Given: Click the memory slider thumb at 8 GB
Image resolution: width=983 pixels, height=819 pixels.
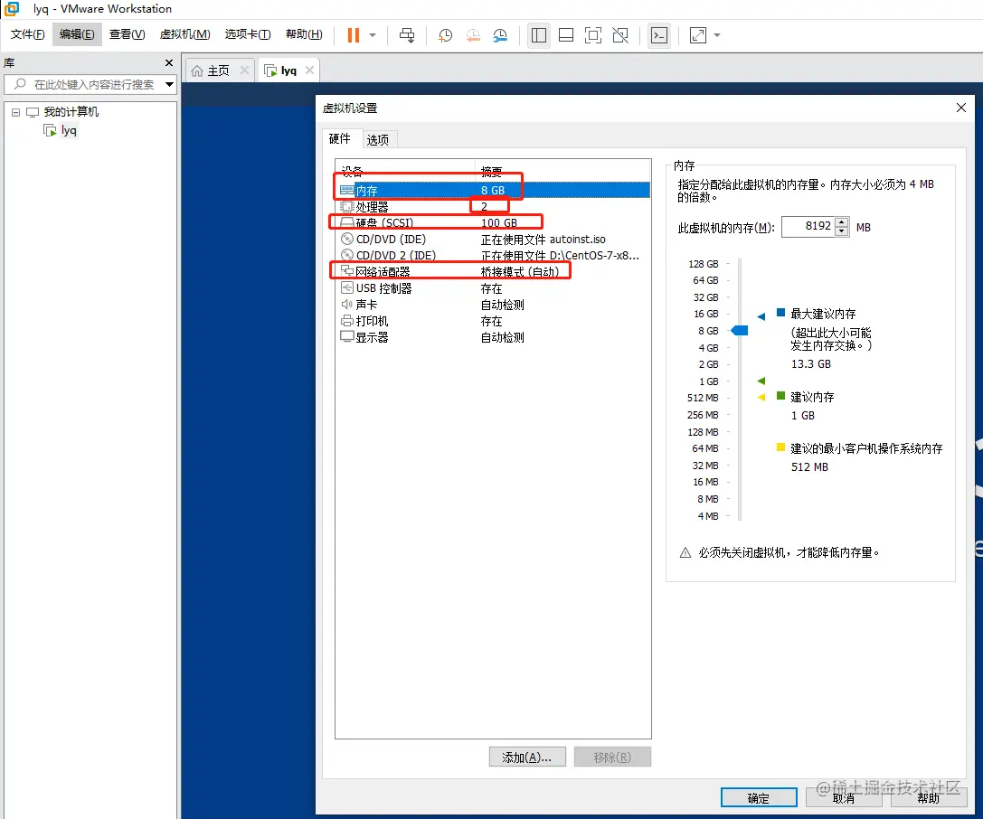Looking at the screenshot, I should tap(740, 330).
